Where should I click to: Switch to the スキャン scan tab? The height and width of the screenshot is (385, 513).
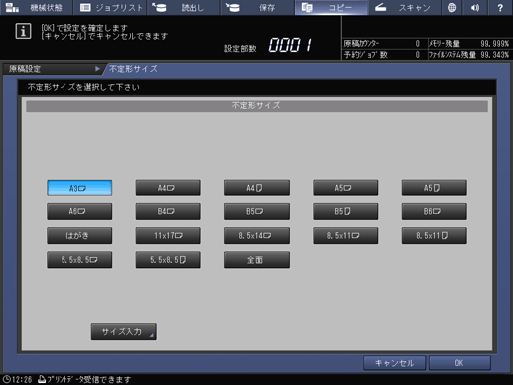click(x=404, y=7)
